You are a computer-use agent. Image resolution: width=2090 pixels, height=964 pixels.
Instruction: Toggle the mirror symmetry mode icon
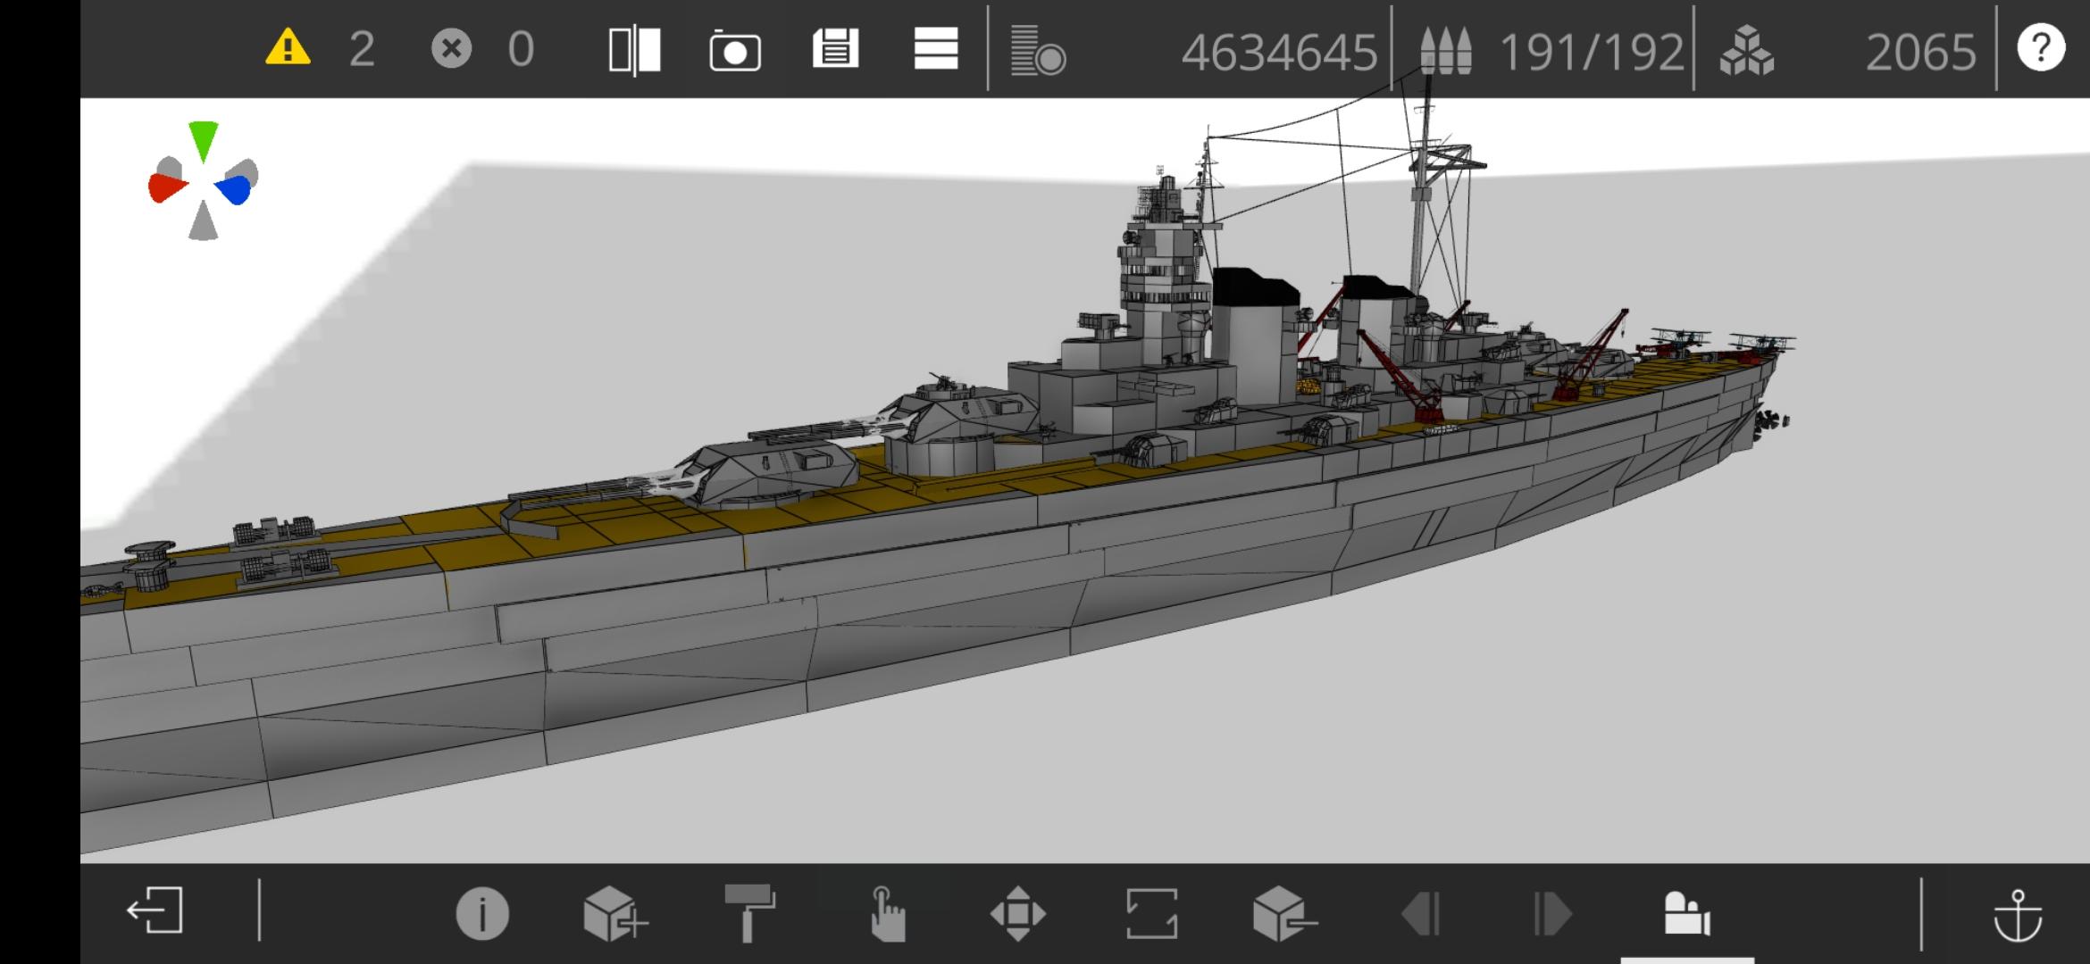pos(634,50)
